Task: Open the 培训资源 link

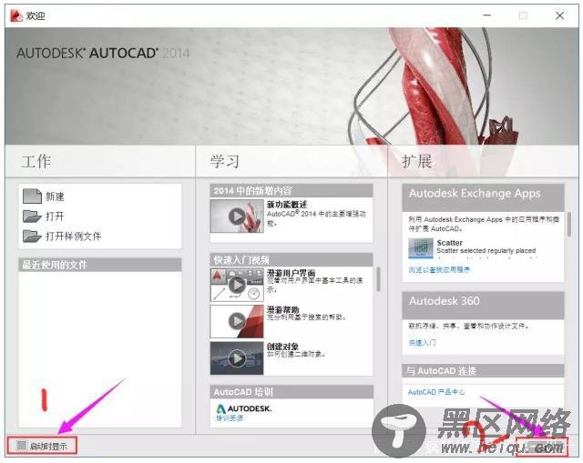Action: tap(230, 418)
